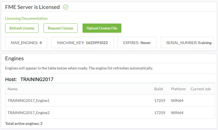Click the Request License button
Screen dimensions: 218x130
click(x=61, y=28)
